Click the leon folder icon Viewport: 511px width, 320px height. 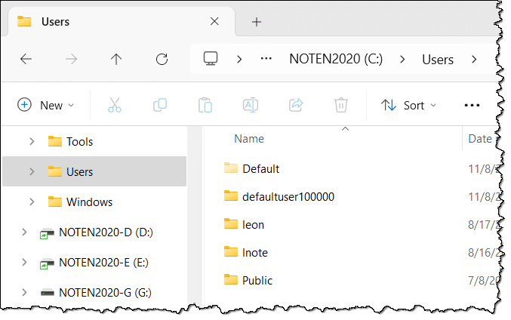[231, 224]
